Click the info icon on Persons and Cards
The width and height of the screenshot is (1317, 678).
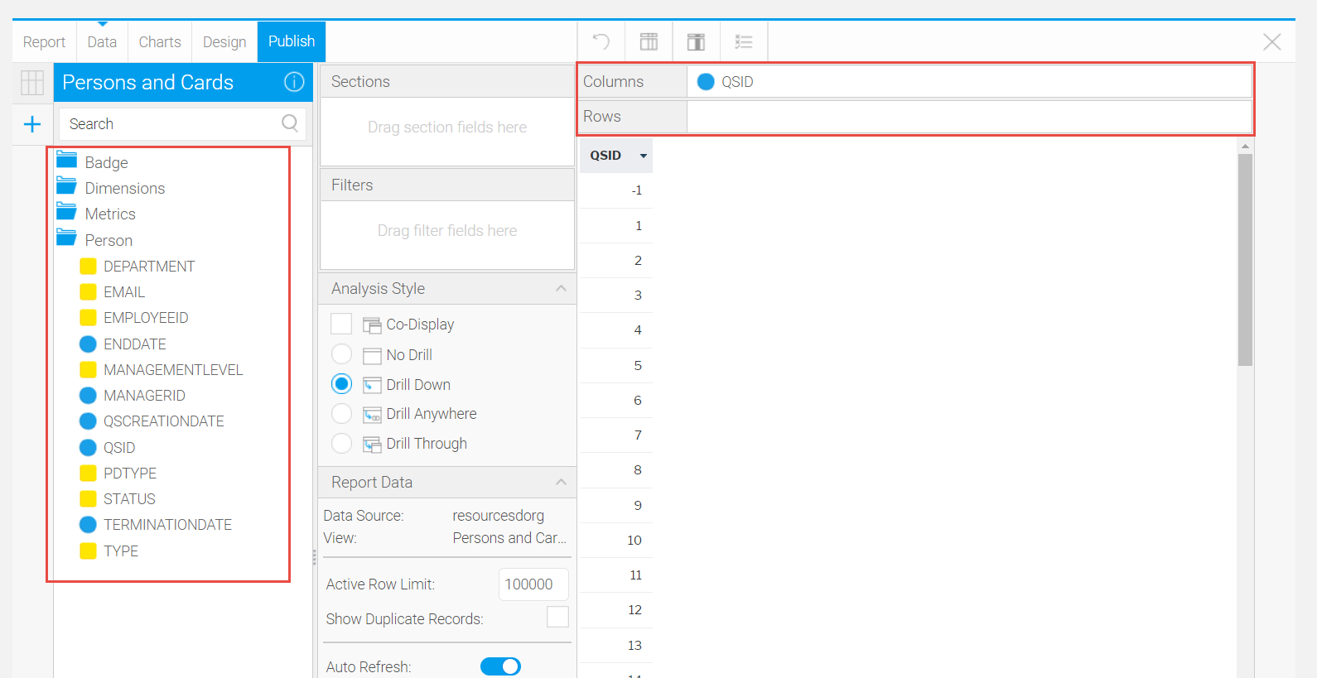coord(294,82)
